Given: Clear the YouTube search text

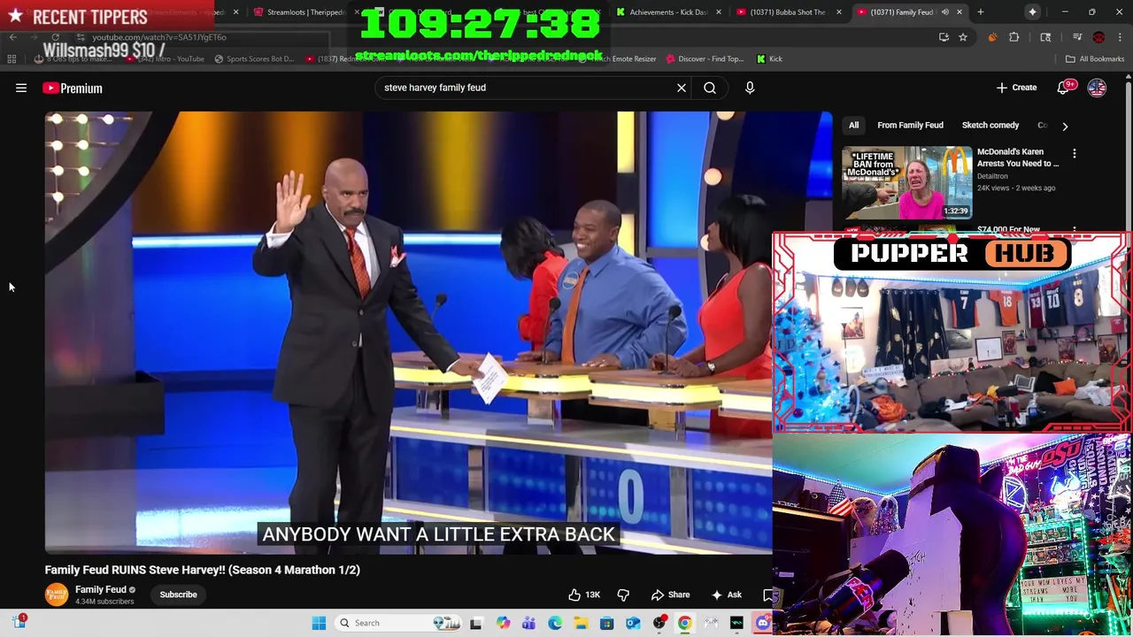Looking at the screenshot, I should click(682, 88).
